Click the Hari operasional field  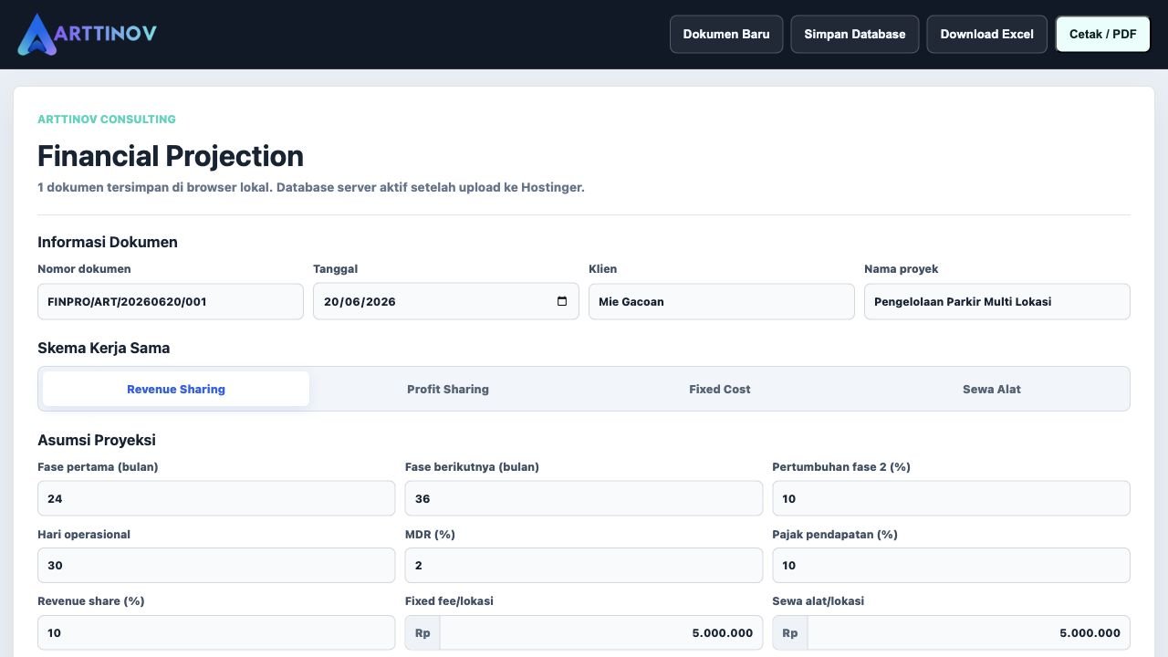(x=216, y=565)
